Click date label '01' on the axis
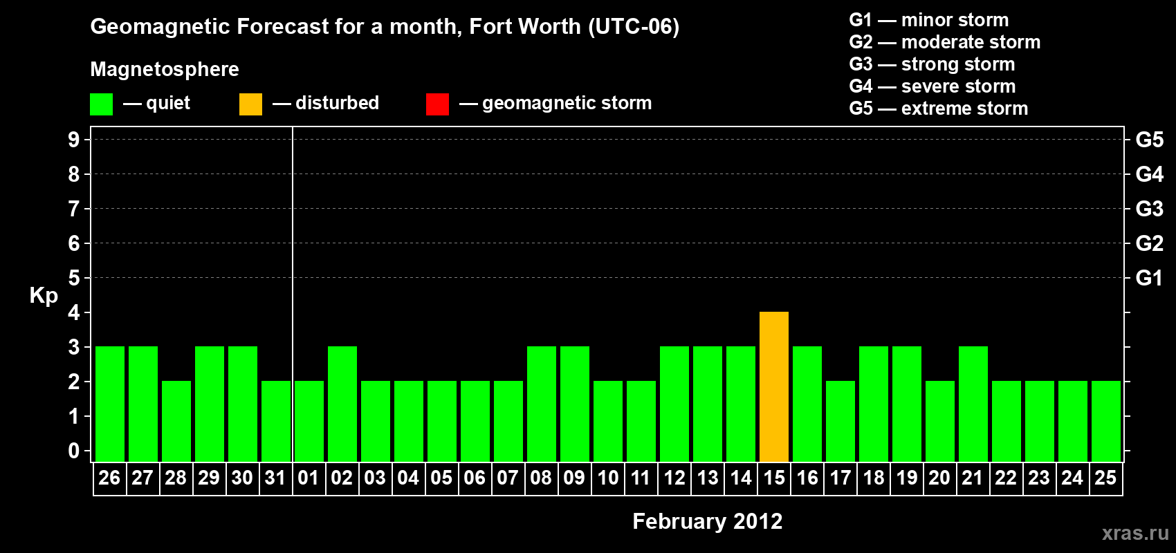The image size is (1176, 553). [x=309, y=478]
